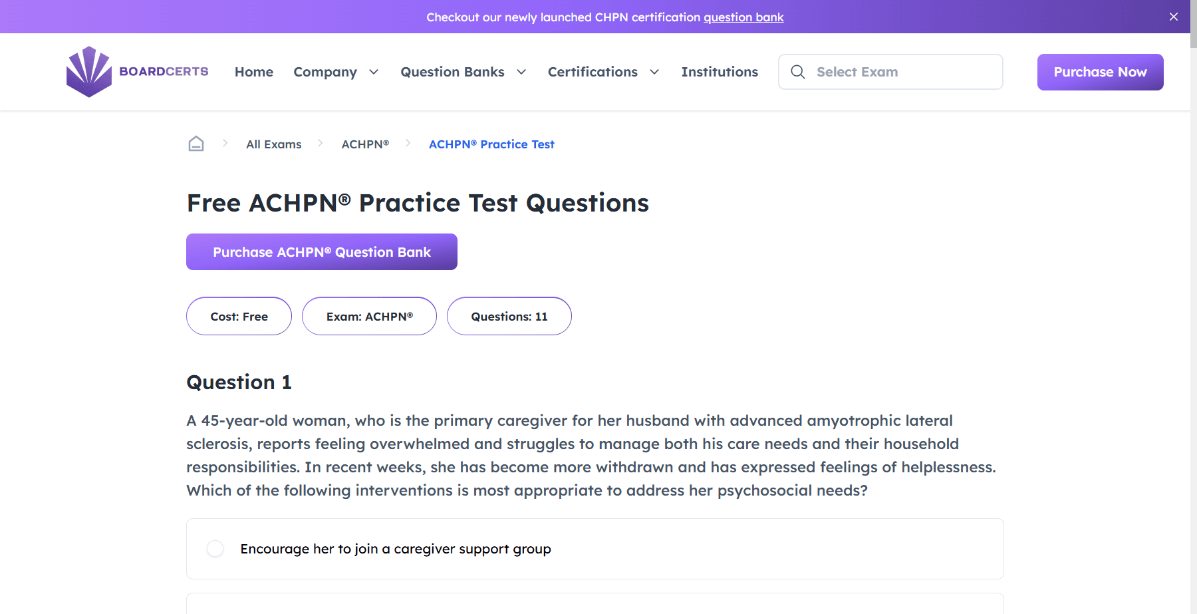Dismiss the announcement banner with X

tap(1174, 17)
